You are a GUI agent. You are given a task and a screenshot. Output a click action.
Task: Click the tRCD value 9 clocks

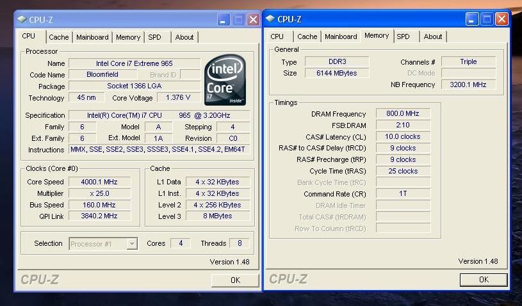pos(403,148)
